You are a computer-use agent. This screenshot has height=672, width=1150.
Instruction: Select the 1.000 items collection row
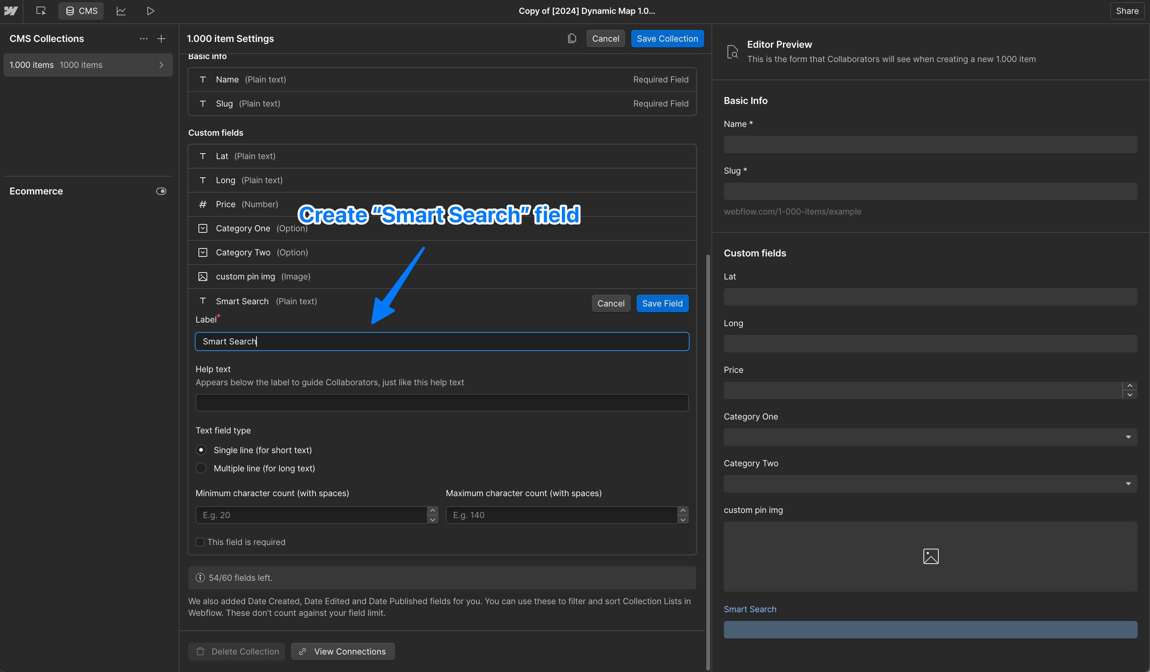click(x=88, y=65)
